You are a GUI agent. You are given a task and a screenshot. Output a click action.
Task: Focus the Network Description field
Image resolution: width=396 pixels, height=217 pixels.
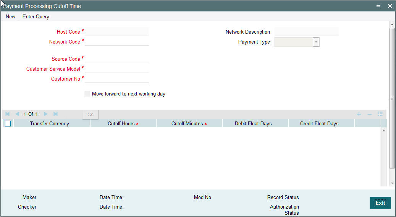[x=307, y=32]
